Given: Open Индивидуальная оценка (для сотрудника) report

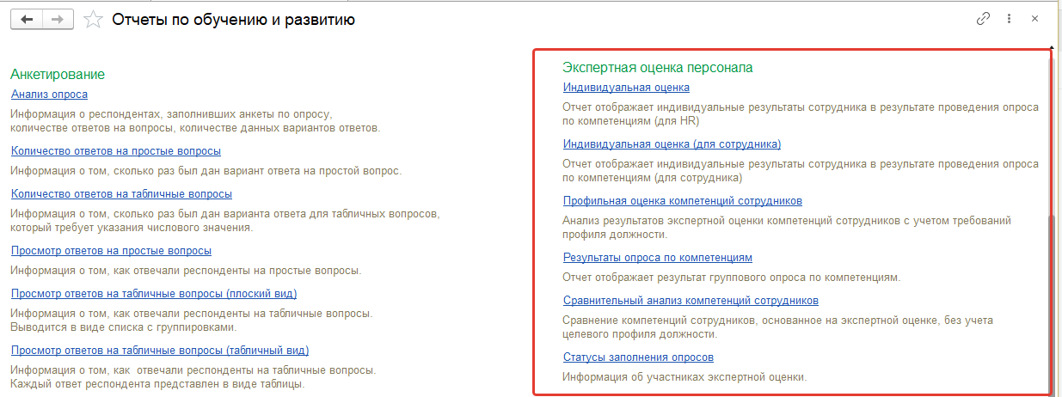Looking at the screenshot, I should pyautogui.click(x=672, y=144).
